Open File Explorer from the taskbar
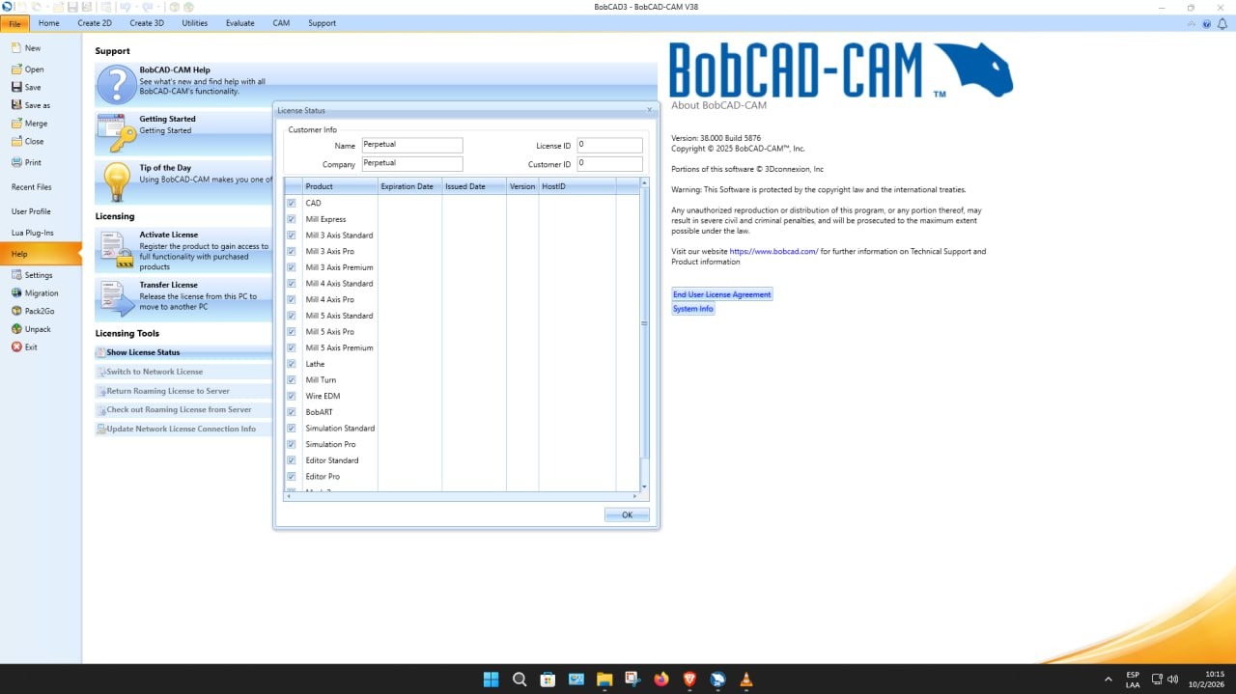The image size is (1236, 694). [604, 680]
